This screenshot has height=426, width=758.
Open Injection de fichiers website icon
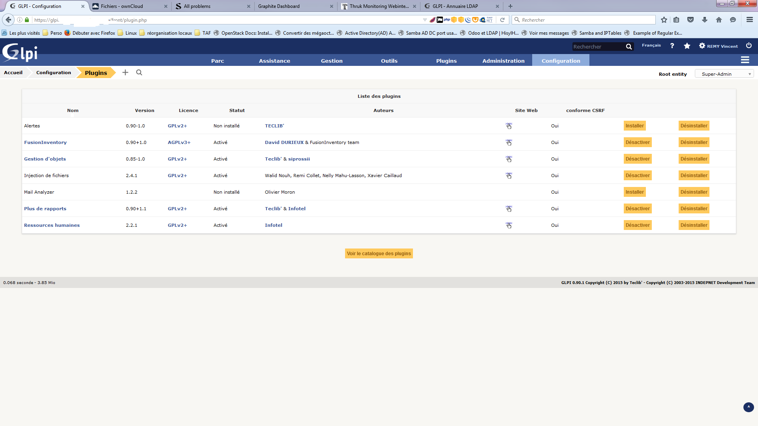(x=509, y=176)
